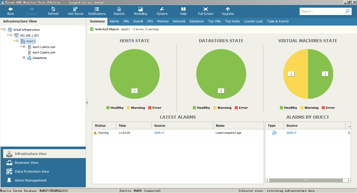The image size is (357, 193).
Task: Sort Latest Alarms by Time column
Action: click(x=134, y=125)
